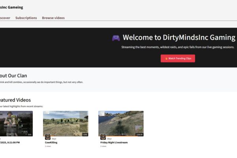
Task: Click the Welcome to DirtyMindsInc Gaming heading
Action: [179, 38]
